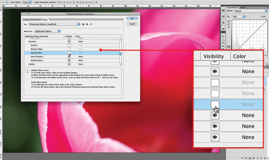The height and width of the screenshot is (160, 269).
Task: Set color None for Smart Sharpen... row
Action: click(x=81, y=56)
